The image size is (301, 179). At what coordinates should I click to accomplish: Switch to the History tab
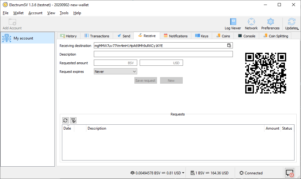point(68,36)
